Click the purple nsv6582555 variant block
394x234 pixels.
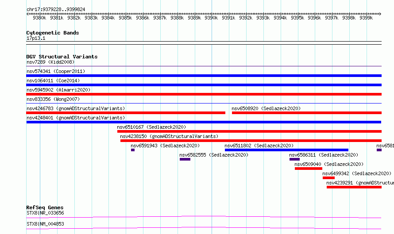[x=185, y=159]
